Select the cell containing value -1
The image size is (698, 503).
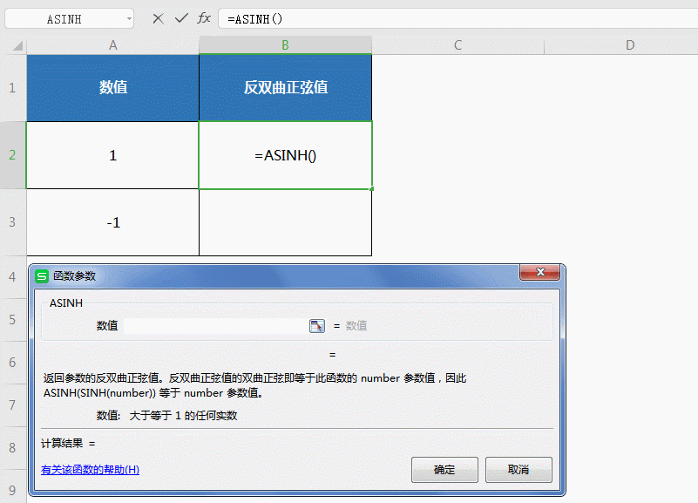pos(112,222)
